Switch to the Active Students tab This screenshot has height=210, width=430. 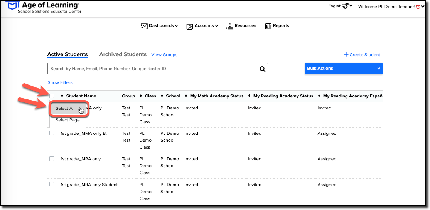tap(67, 55)
